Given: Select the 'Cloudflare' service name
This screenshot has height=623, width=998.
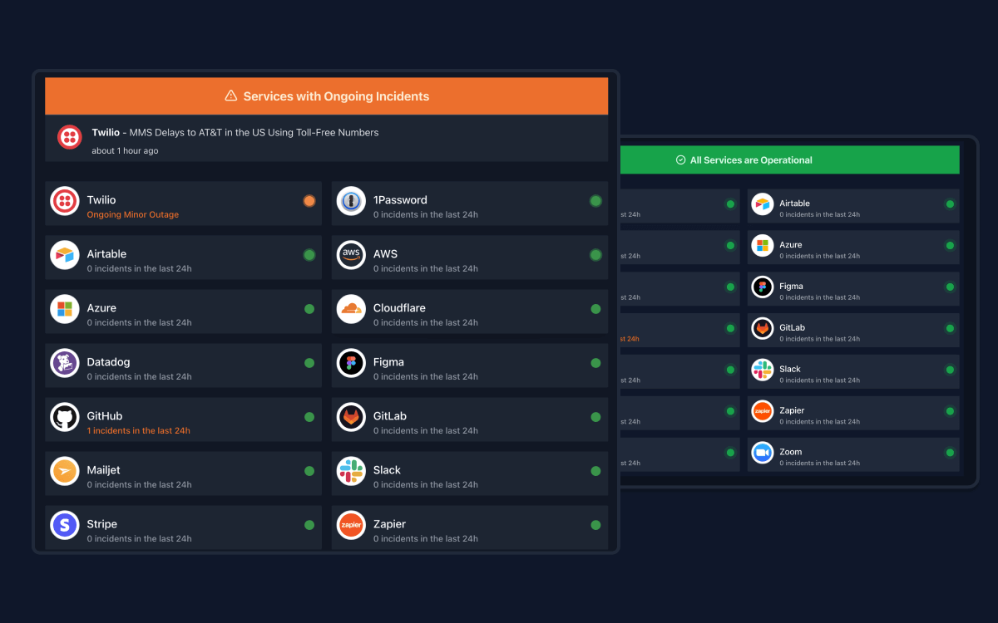Looking at the screenshot, I should (399, 308).
